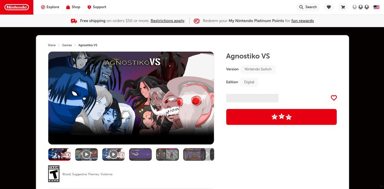
Task: Play the second trailer video thumbnail
Action: tap(113, 154)
